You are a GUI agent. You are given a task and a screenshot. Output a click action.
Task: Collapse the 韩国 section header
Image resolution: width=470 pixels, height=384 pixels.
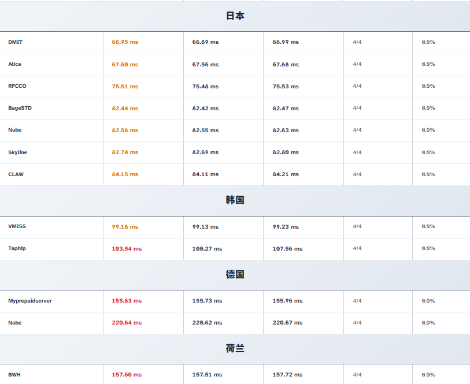235,200
